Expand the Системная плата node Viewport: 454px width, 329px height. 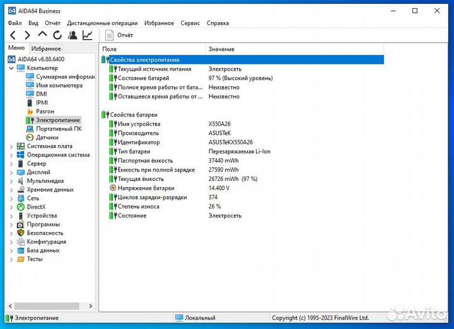point(11,146)
